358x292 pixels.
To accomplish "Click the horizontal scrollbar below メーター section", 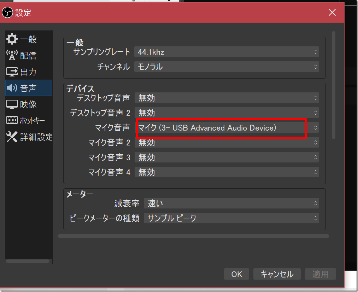I will [x=193, y=236].
